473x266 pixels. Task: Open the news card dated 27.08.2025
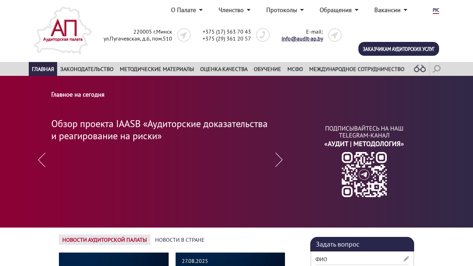(230, 259)
